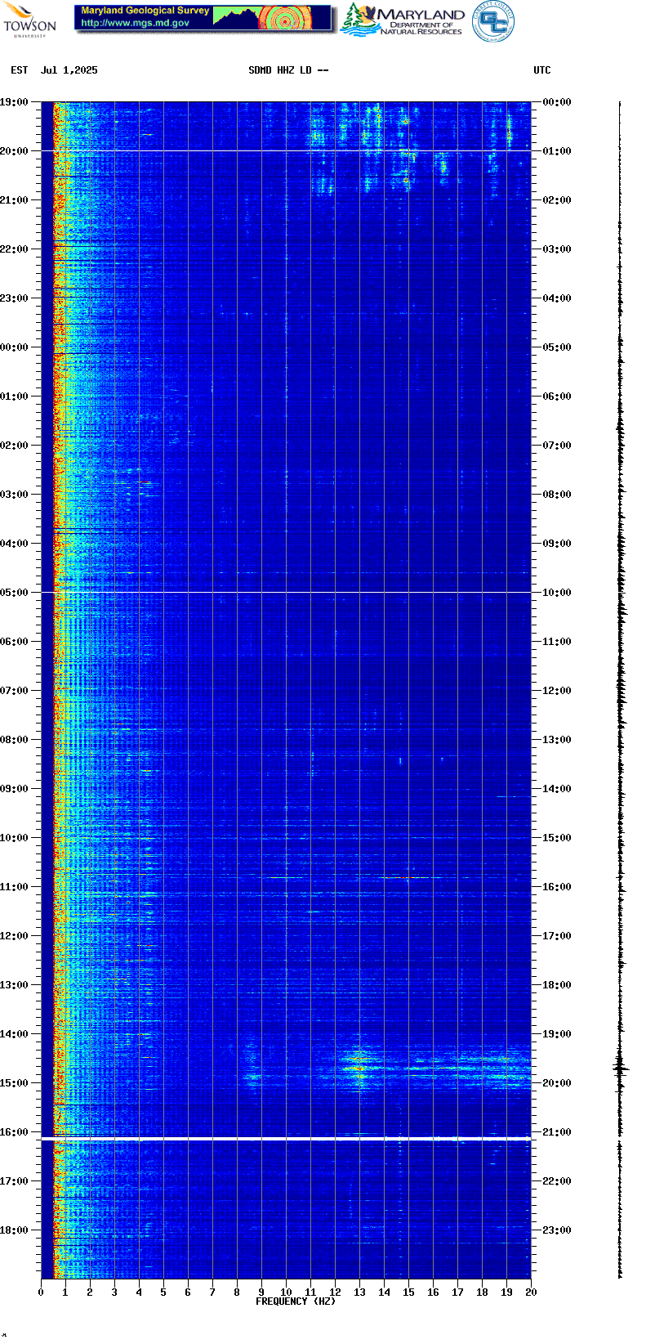Click the 05:00 EST time marker
Viewport: 655px width, 1344px height.
pyautogui.click(x=14, y=593)
